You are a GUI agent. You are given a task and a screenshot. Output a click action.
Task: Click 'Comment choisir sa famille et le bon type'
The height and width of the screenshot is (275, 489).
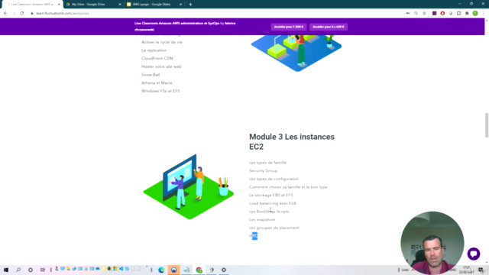coord(288,186)
